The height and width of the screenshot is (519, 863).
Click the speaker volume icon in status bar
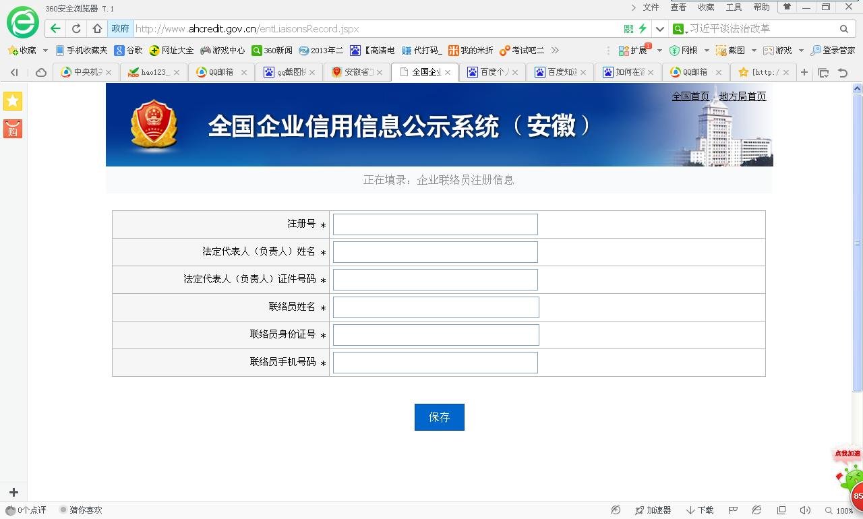(806, 510)
